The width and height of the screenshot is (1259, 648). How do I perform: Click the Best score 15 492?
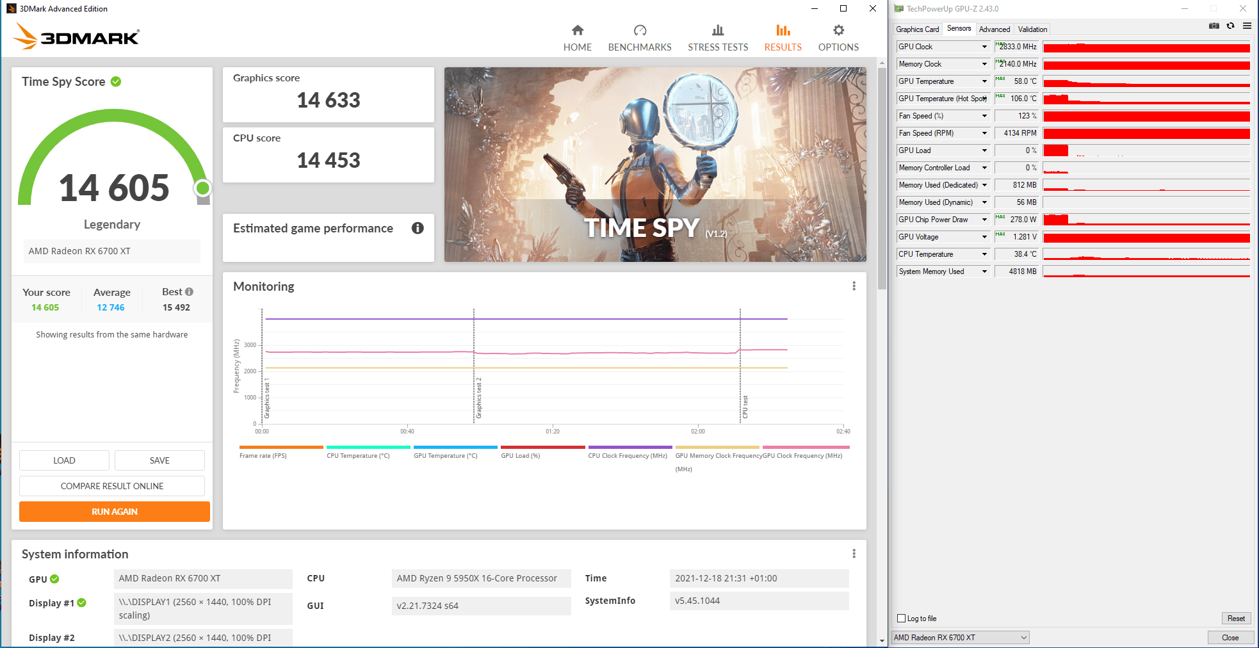tap(176, 307)
